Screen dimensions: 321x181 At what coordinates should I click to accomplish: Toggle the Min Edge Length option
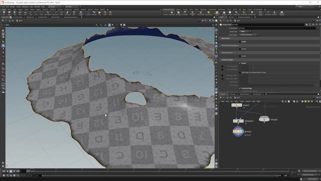point(222,75)
